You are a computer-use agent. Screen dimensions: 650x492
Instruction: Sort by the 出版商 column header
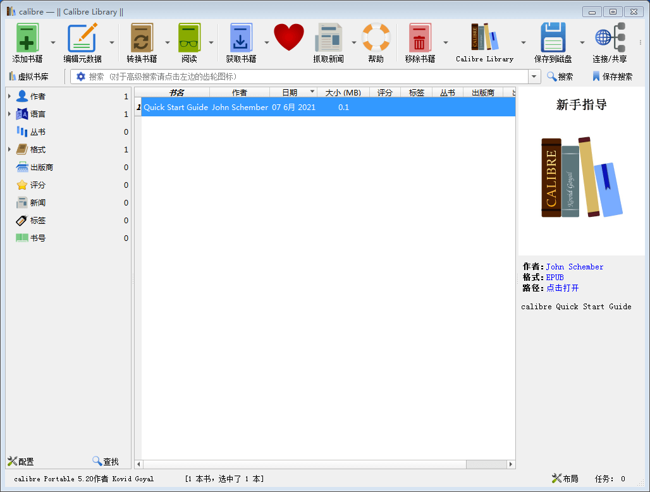click(483, 92)
